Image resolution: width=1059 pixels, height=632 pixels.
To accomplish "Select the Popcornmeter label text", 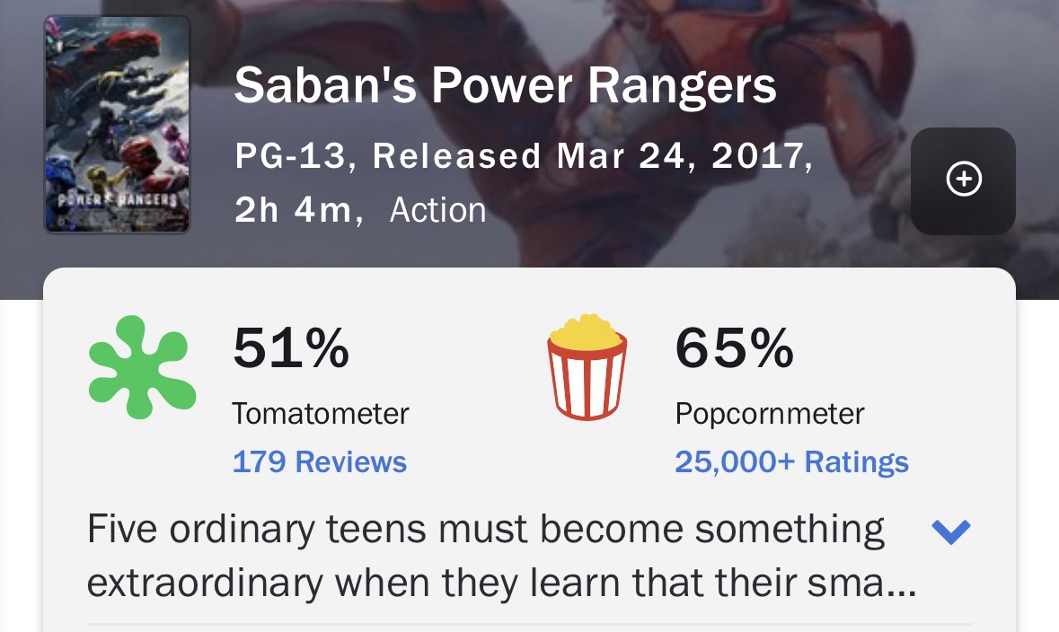I will click(x=769, y=413).
